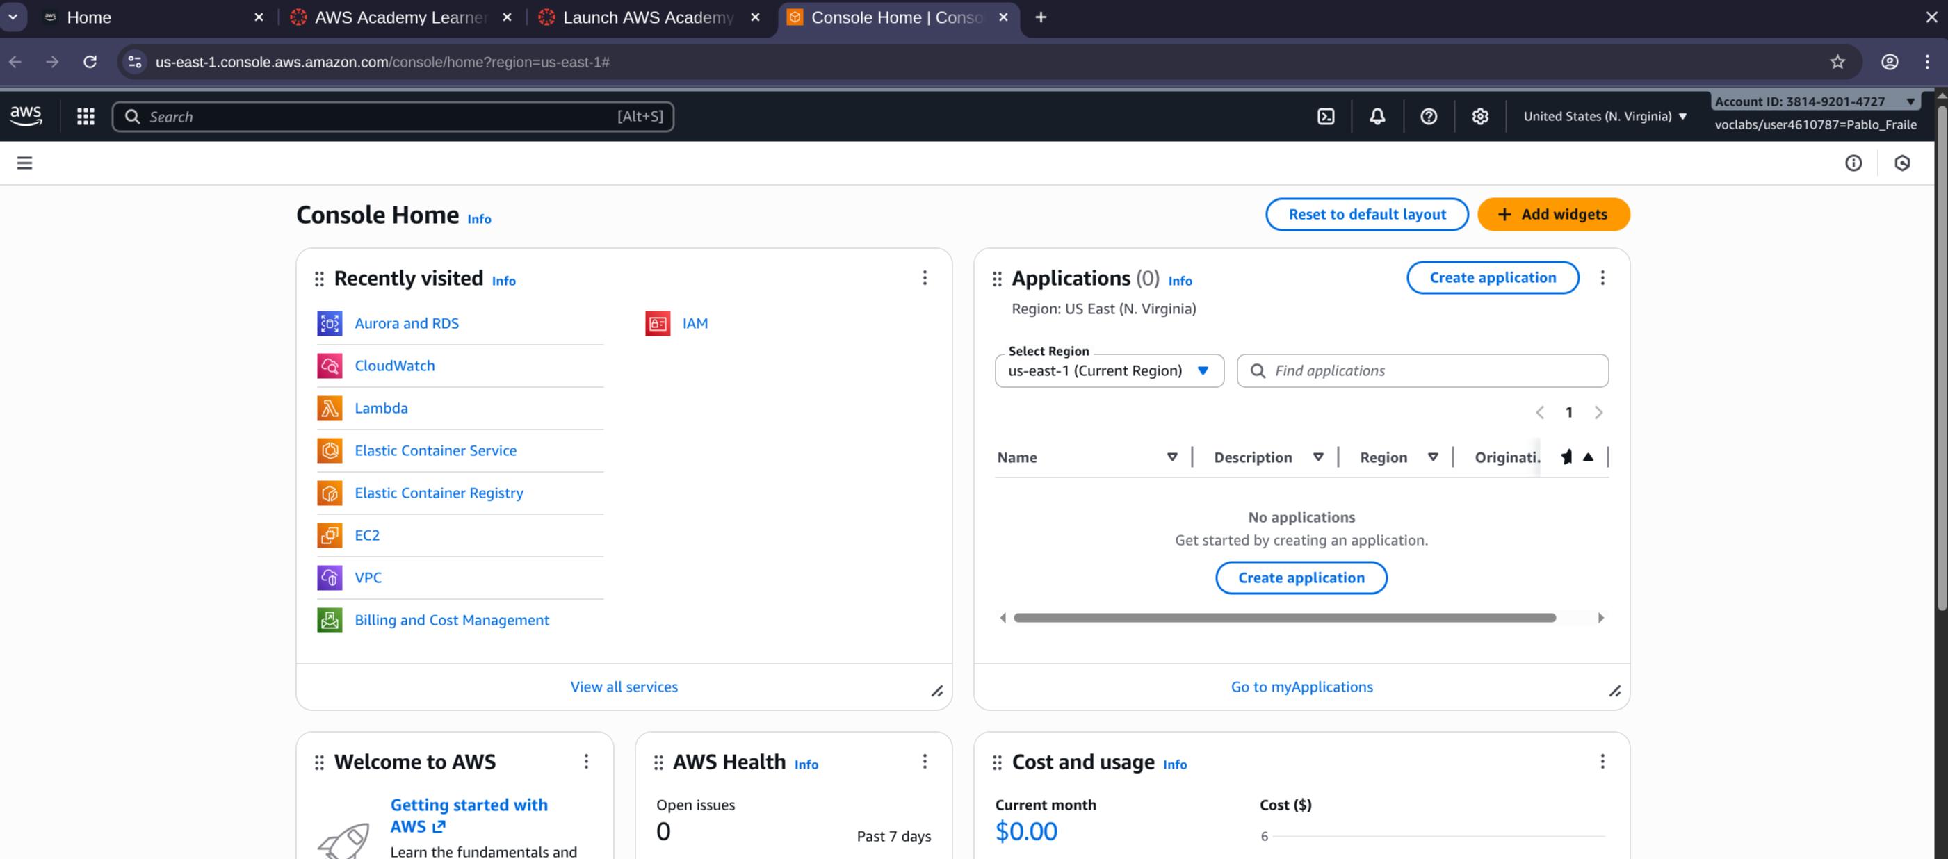Image resolution: width=1948 pixels, height=859 pixels.
Task: Open the hamburger side navigation menu
Action: (x=24, y=163)
